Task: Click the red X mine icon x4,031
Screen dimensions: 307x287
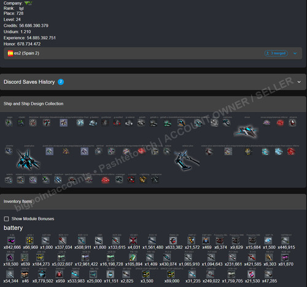Action: [133, 240]
